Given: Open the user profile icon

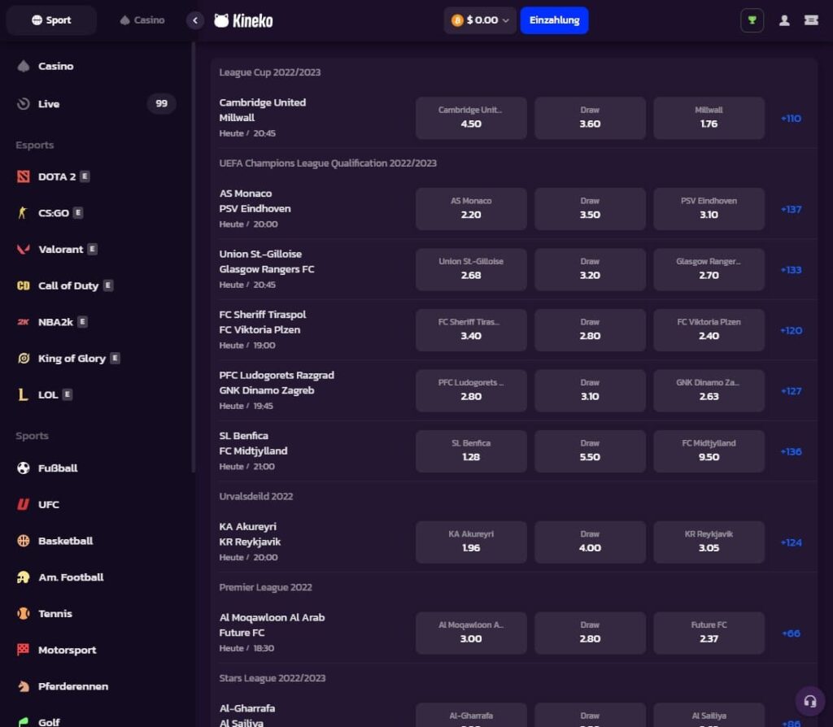Looking at the screenshot, I should [x=784, y=20].
